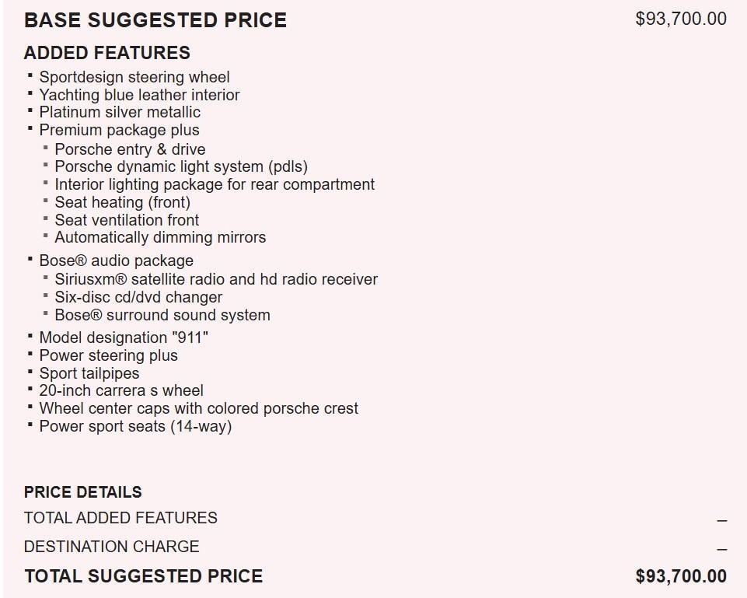Select Porsche entry & drive sub-item
Viewport: 747px width, 598px height.
coord(130,149)
